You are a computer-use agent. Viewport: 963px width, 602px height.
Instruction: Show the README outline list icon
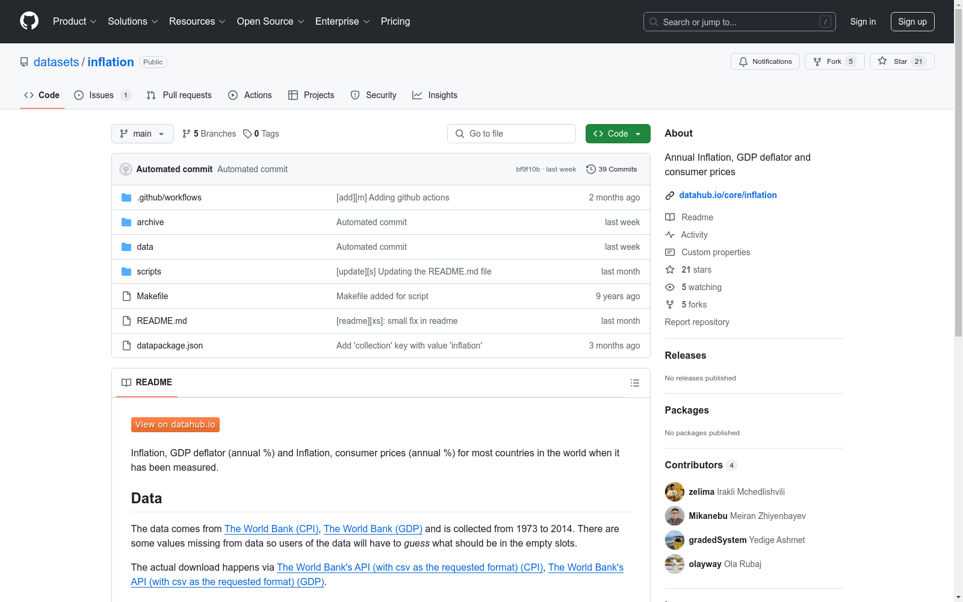(634, 383)
